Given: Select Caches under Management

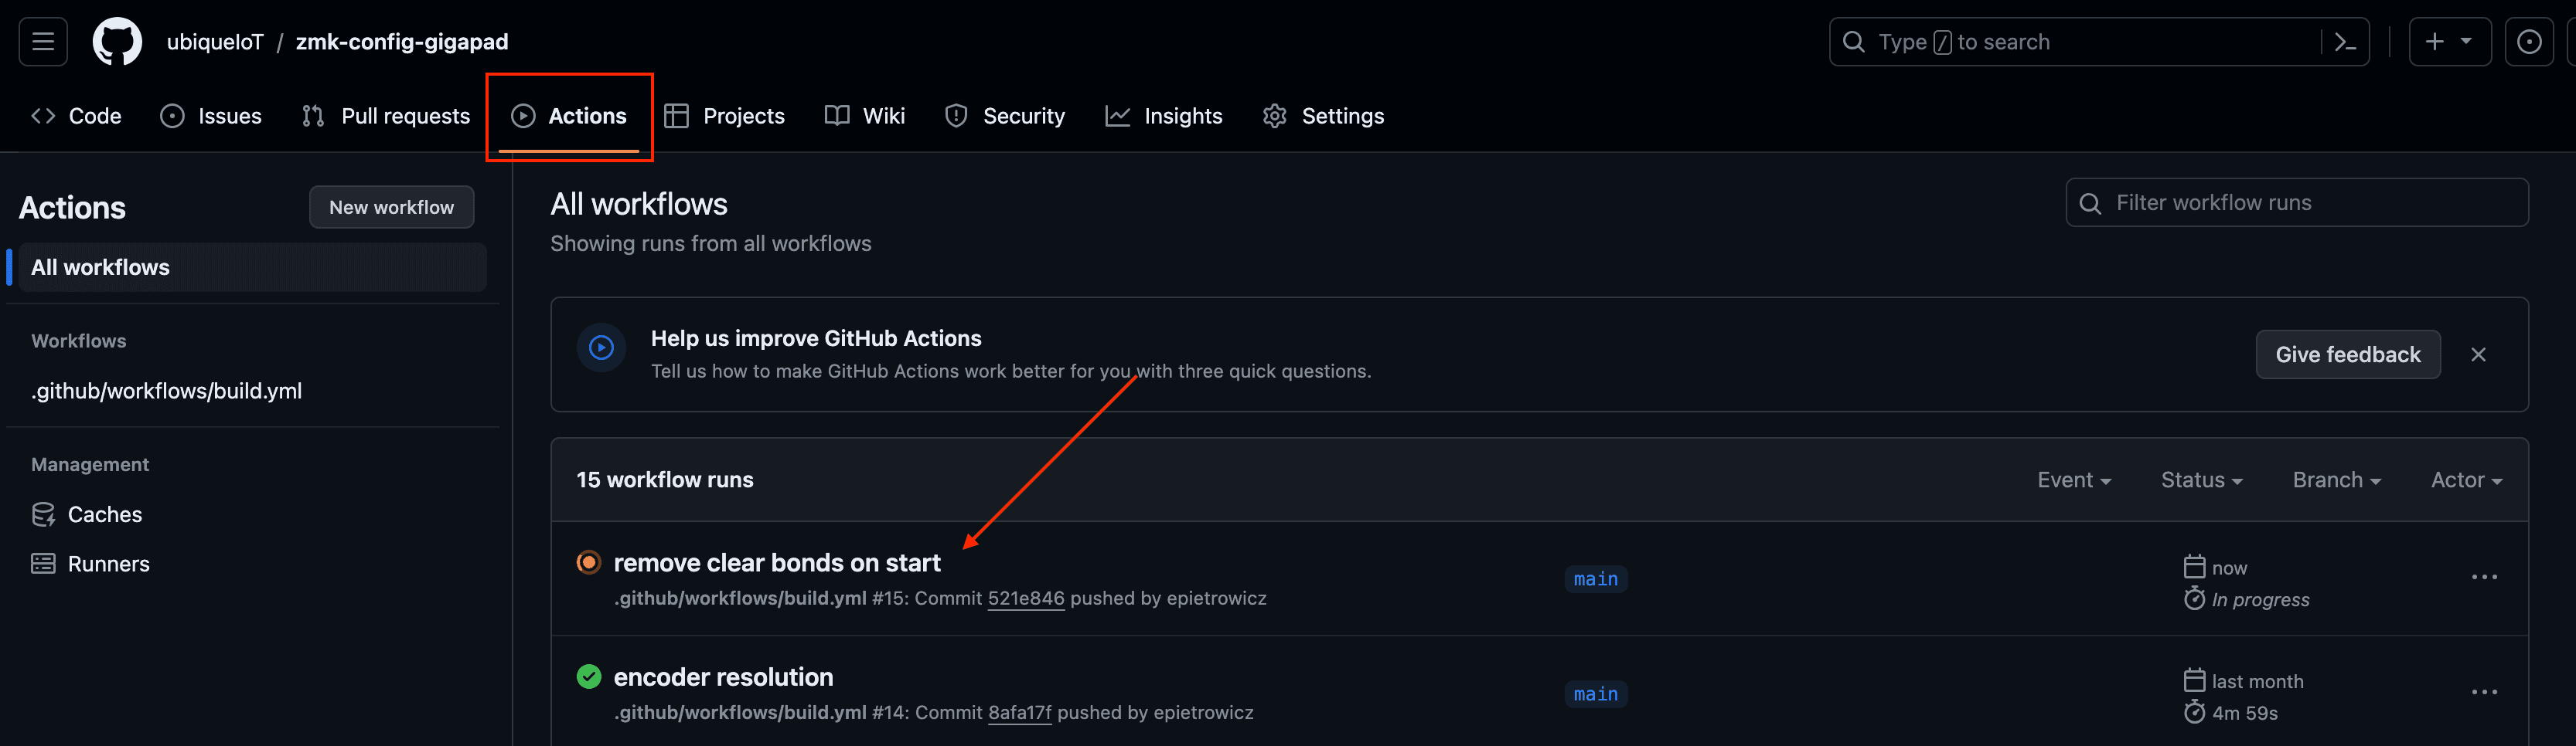Looking at the screenshot, I should click(x=105, y=514).
